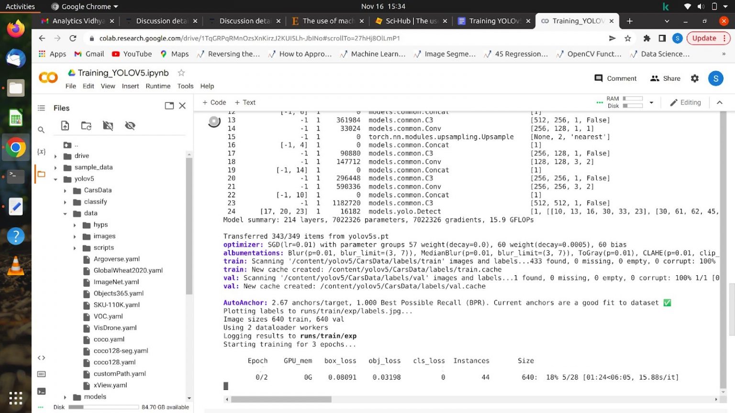The image size is (735, 413).
Task: Mount Google Drive from the Files toolbar
Action: click(x=108, y=125)
